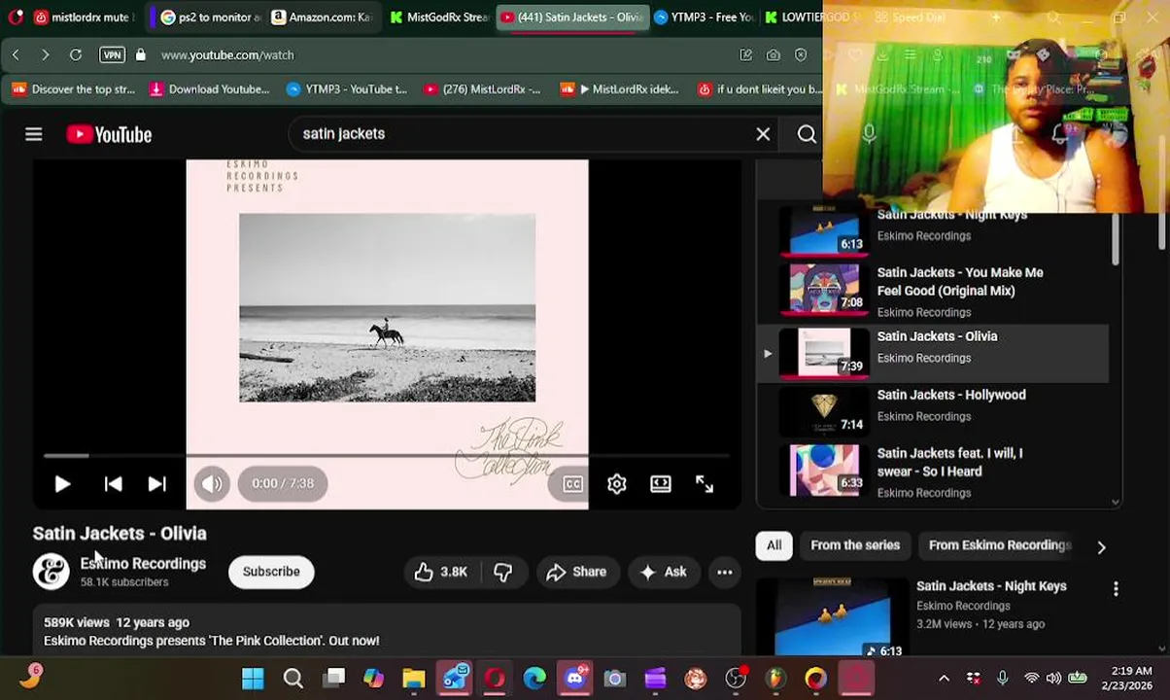
Task: Open 'YTMP3 - YouTube t...' bookmark
Action: [347, 89]
